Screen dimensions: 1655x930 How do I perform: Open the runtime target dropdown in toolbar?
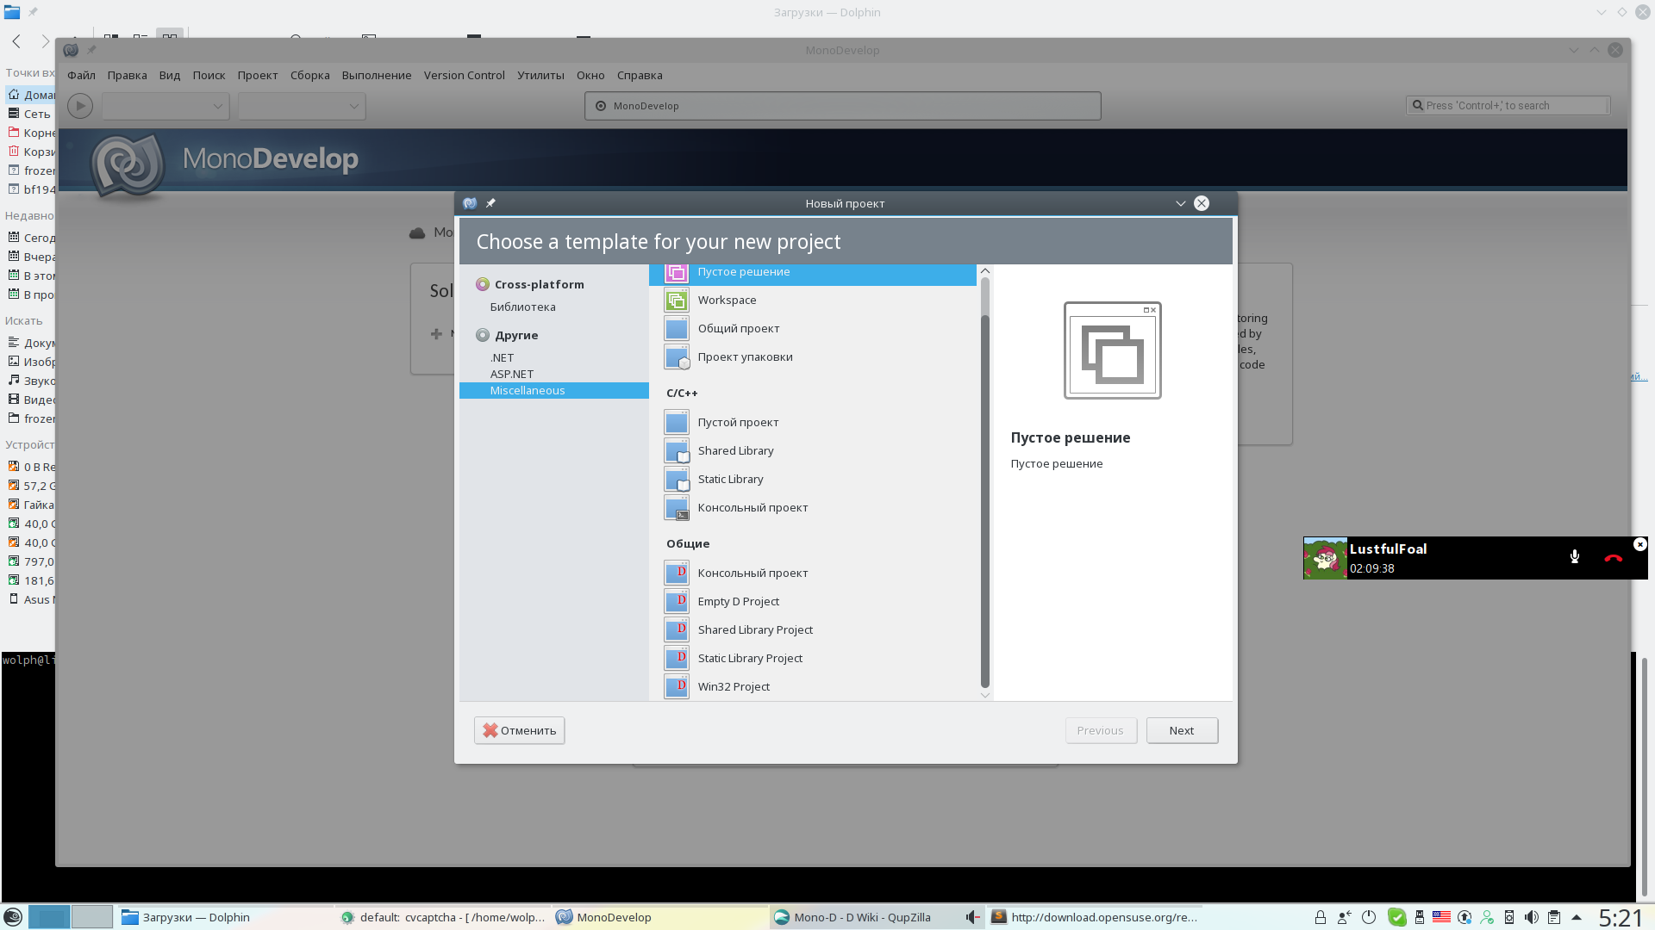coord(302,106)
